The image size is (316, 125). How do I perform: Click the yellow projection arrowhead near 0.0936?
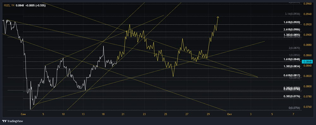click(x=218, y=18)
